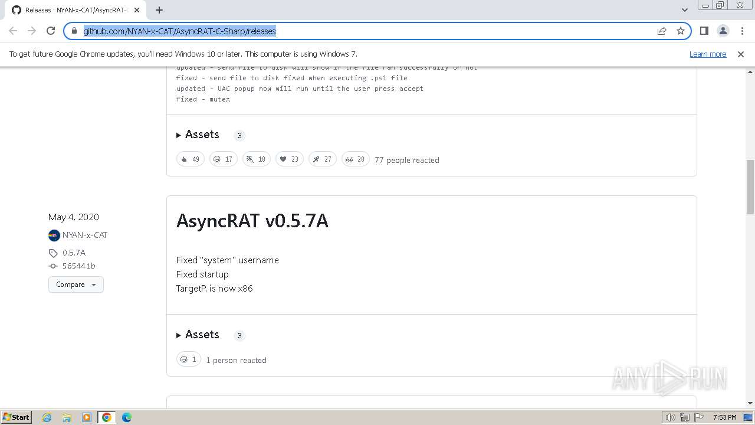Open the media player taskbar icon
The height and width of the screenshot is (425, 755).
87,417
